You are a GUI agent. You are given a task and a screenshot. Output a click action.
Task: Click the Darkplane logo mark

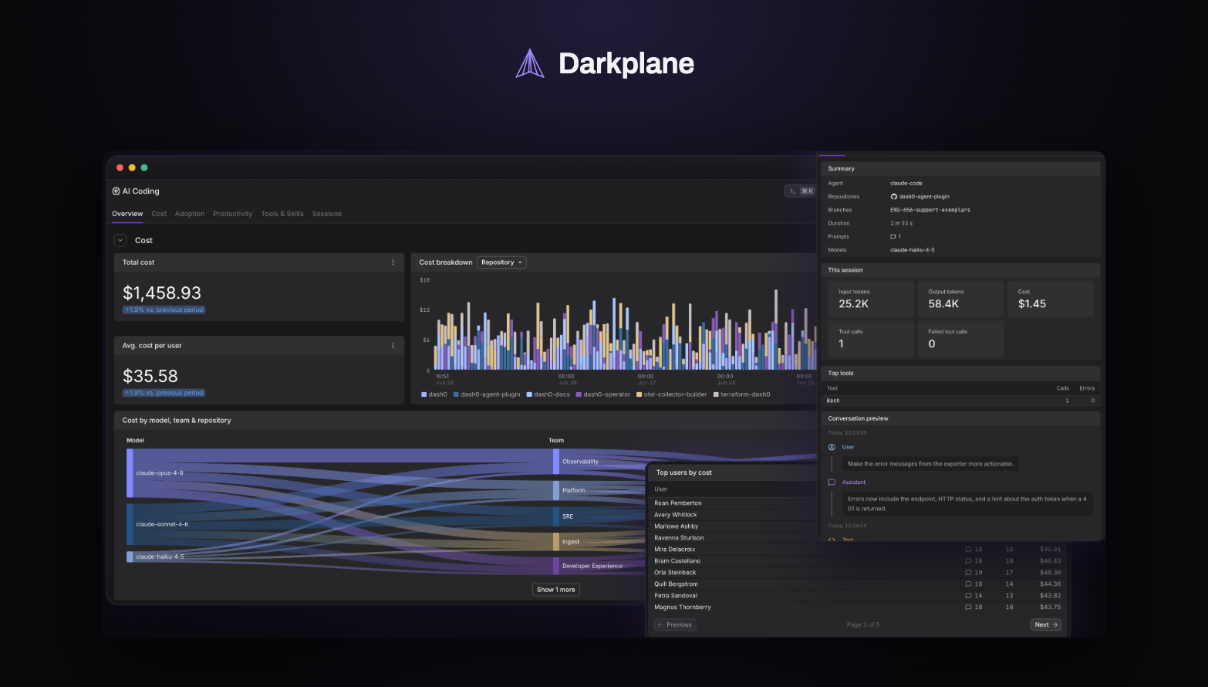click(530, 63)
